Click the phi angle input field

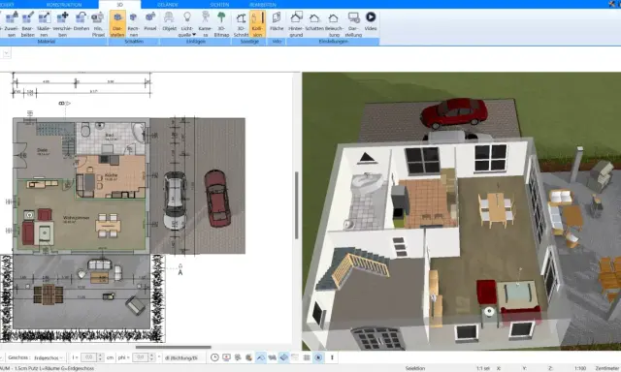140,357
